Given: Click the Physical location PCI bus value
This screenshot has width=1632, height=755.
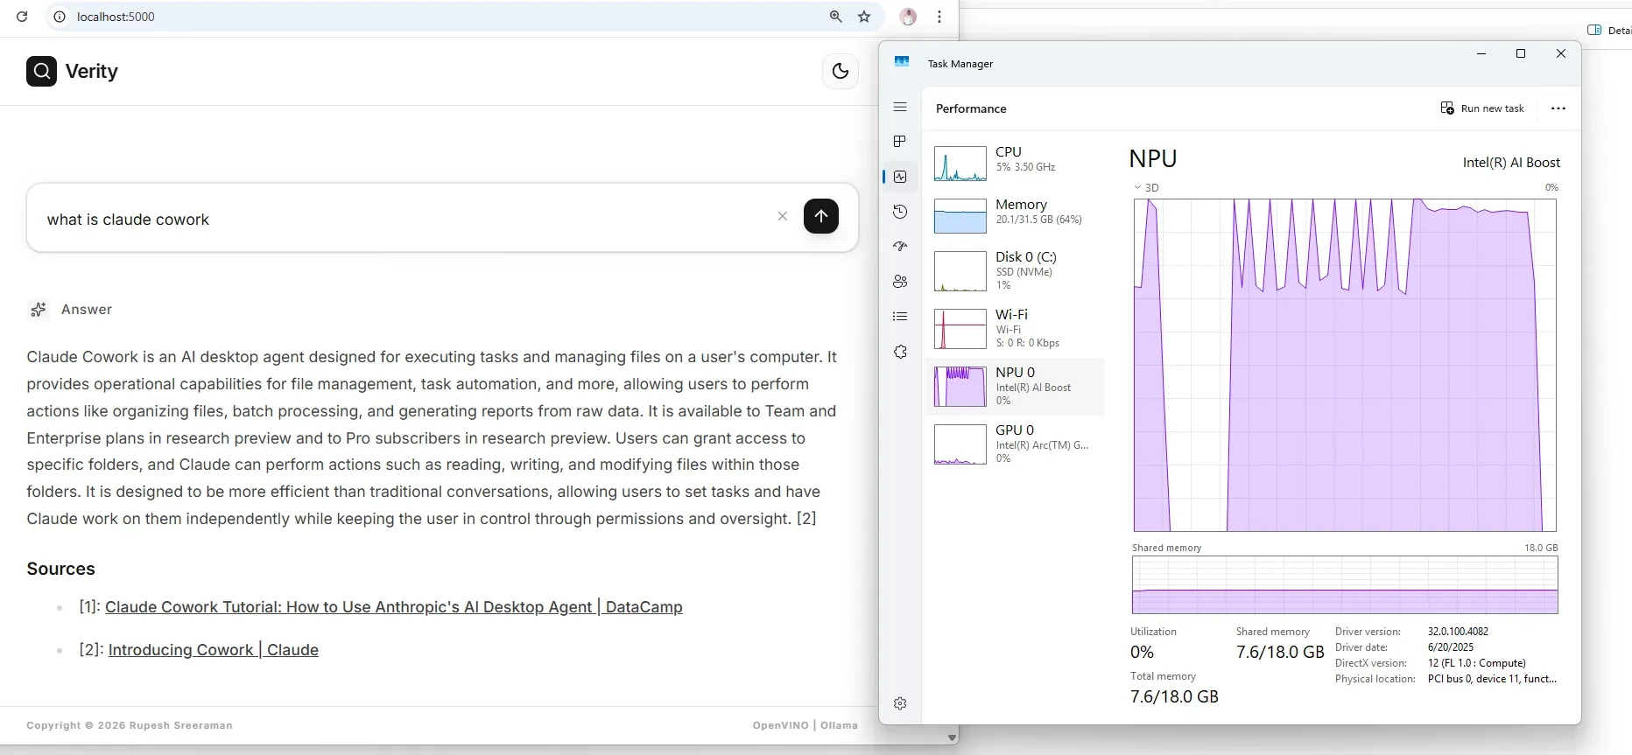Looking at the screenshot, I should 1492,679.
